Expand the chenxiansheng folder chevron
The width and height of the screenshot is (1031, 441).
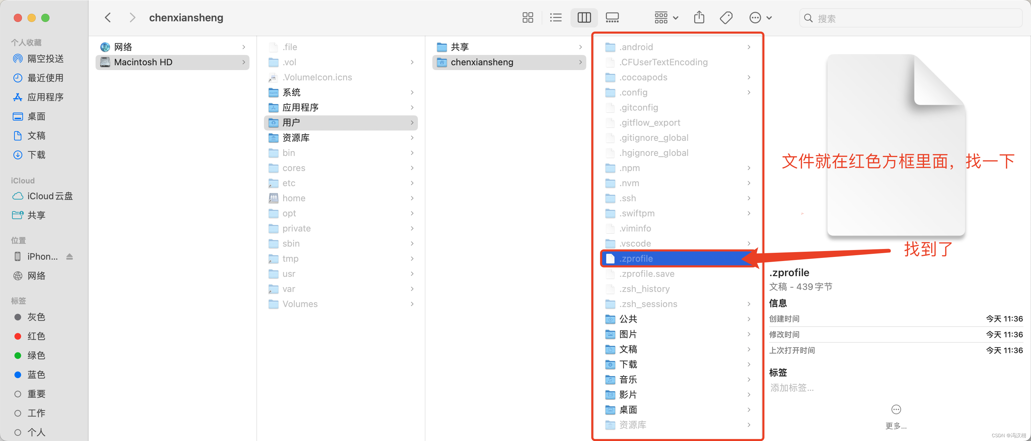[580, 62]
